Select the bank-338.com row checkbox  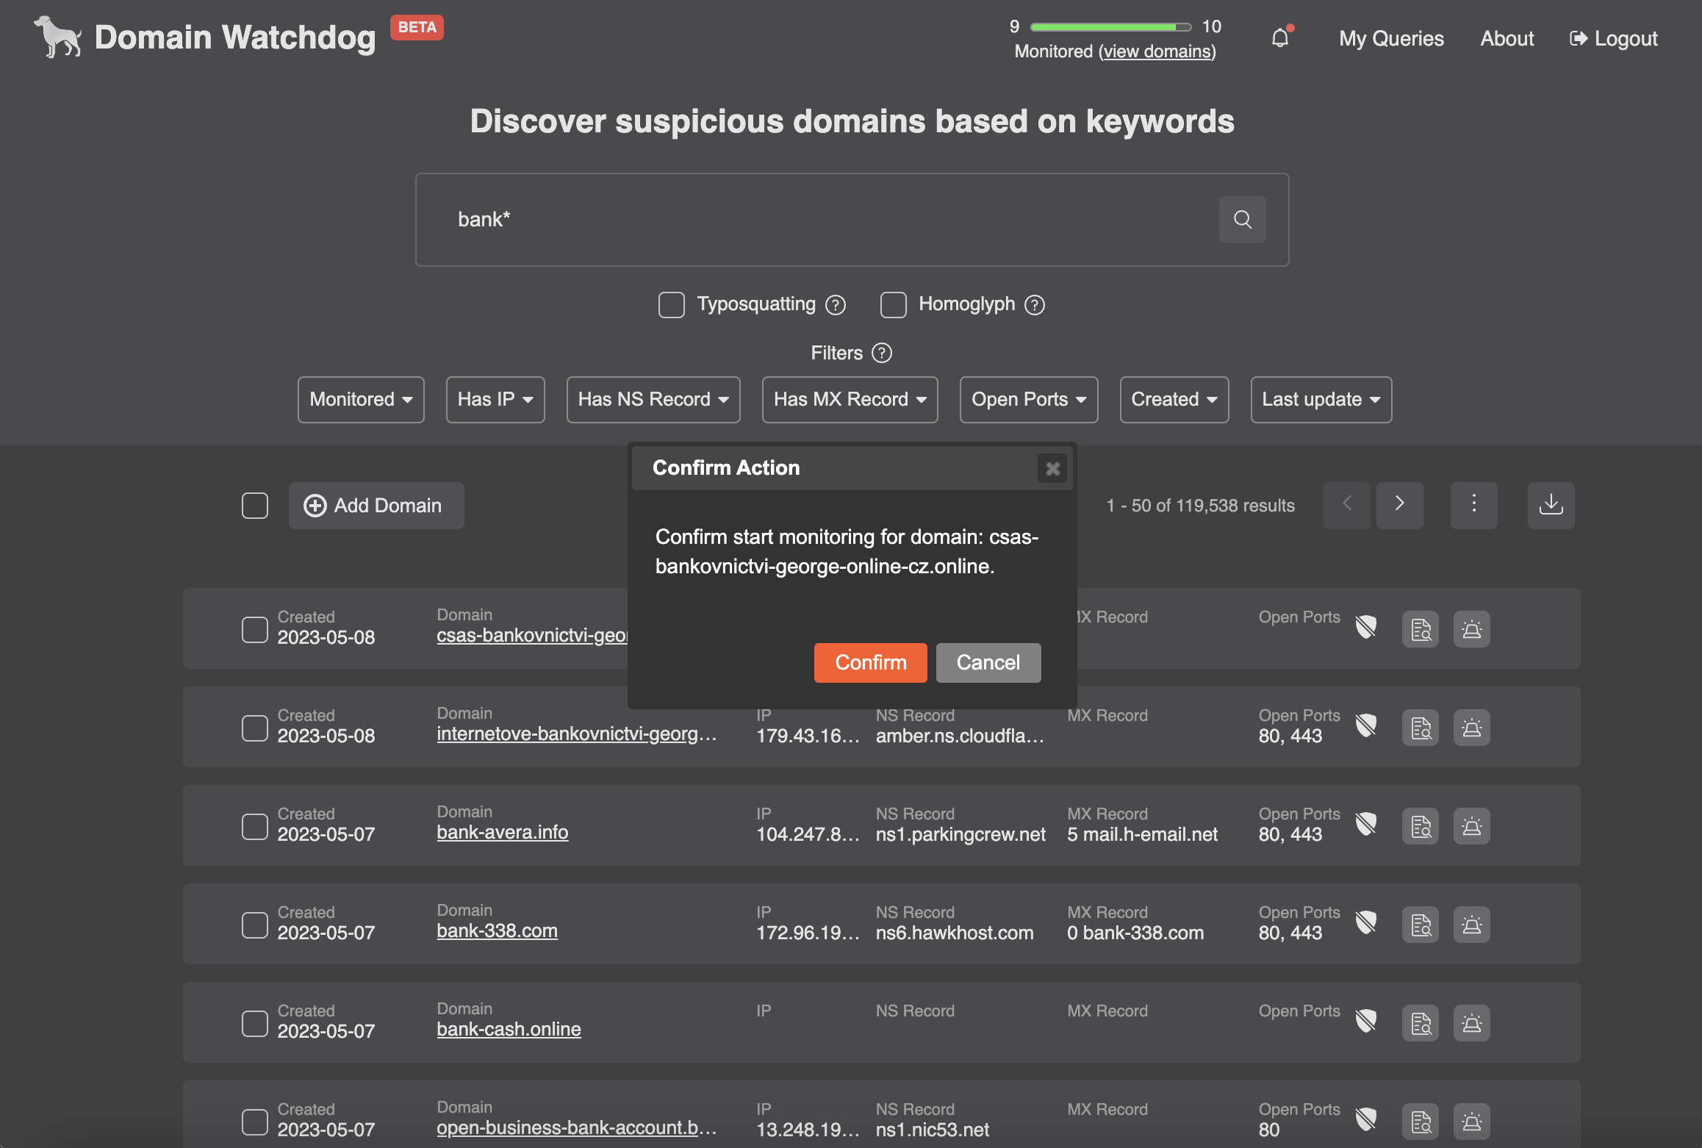[255, 925]
